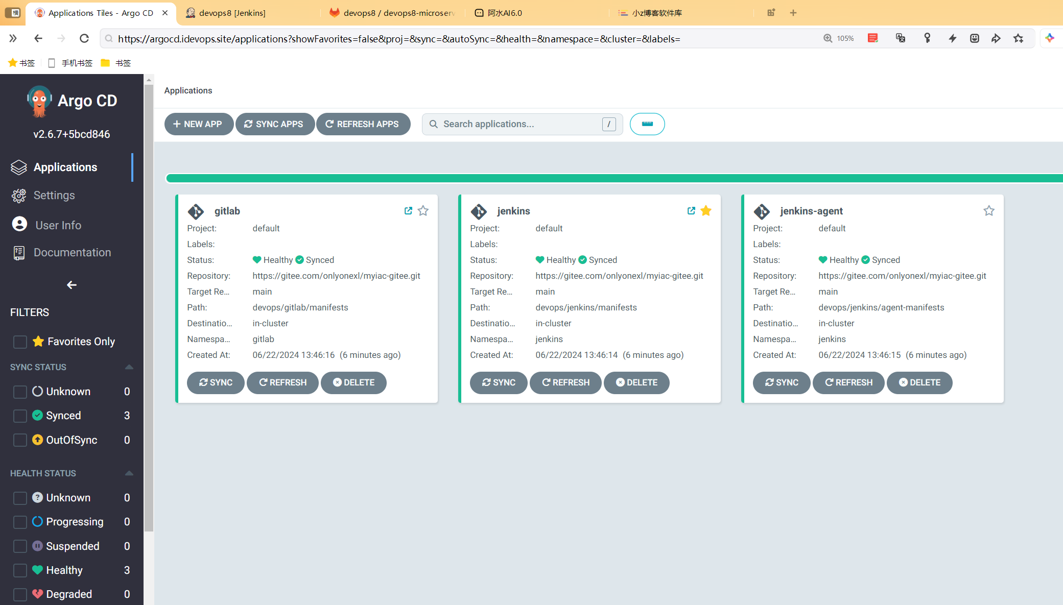Click the share arrow icon in toolbar
Viewport: 1063px width, 605px height.
coord(996,38)
